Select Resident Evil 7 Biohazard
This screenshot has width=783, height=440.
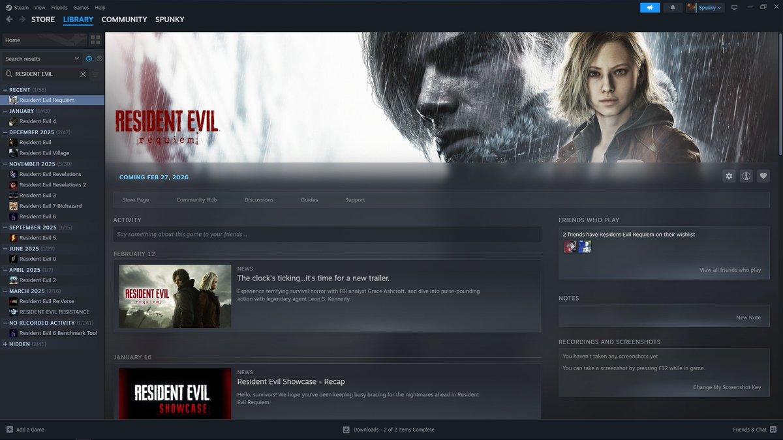tap(52, 206)
